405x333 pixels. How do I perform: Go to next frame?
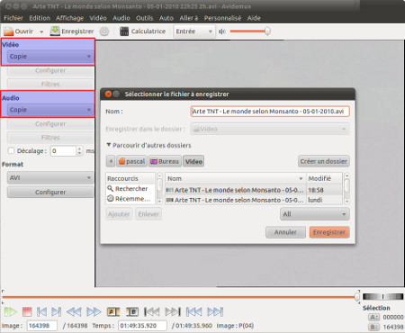[57, 312]
